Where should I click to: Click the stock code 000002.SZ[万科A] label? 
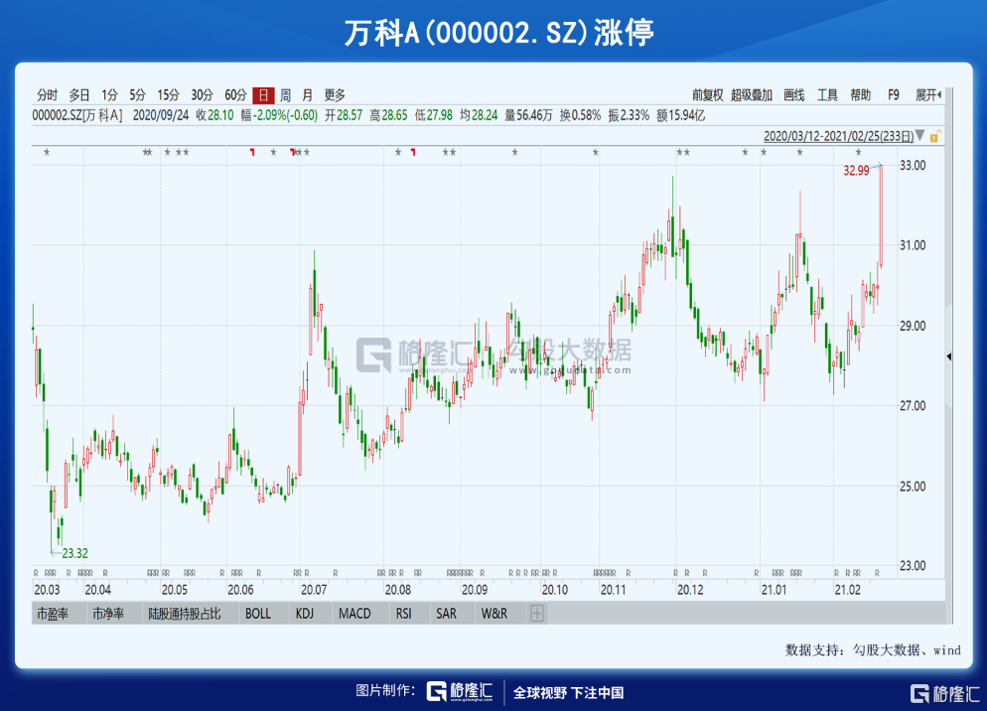(77, 115)
